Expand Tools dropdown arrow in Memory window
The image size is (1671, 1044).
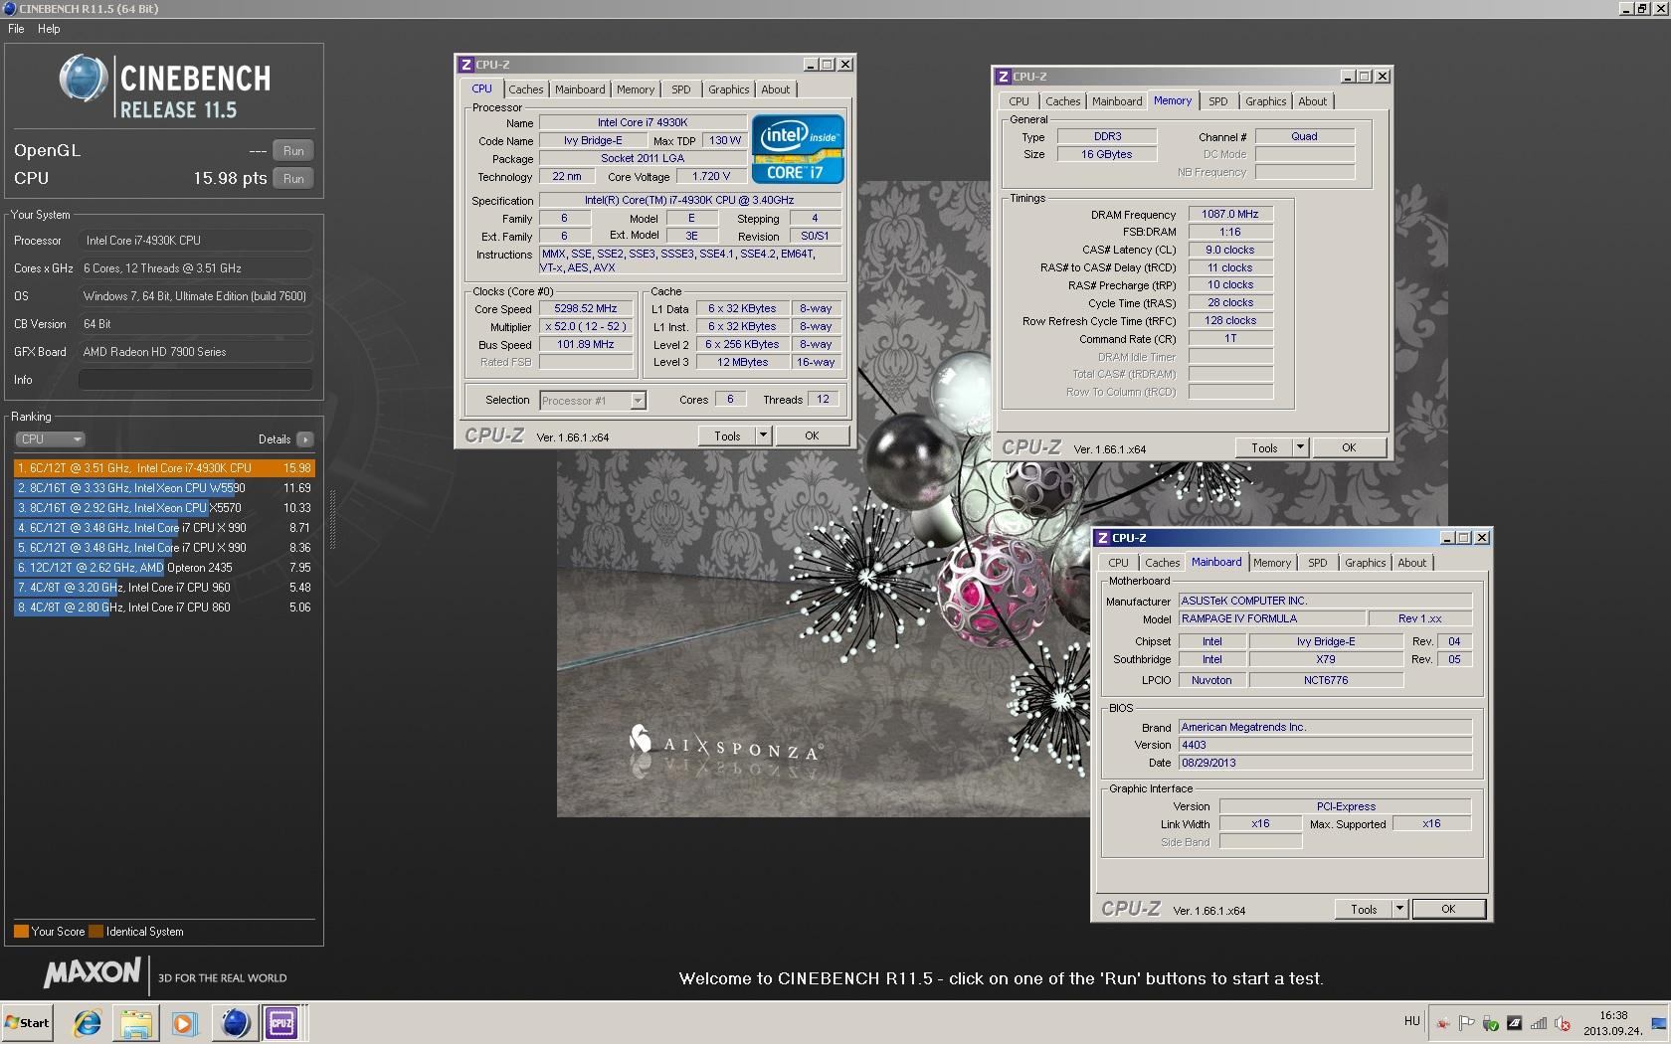coord(1300,448)
